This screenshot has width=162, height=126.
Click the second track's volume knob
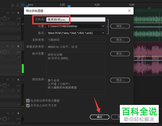coord(5,52)
